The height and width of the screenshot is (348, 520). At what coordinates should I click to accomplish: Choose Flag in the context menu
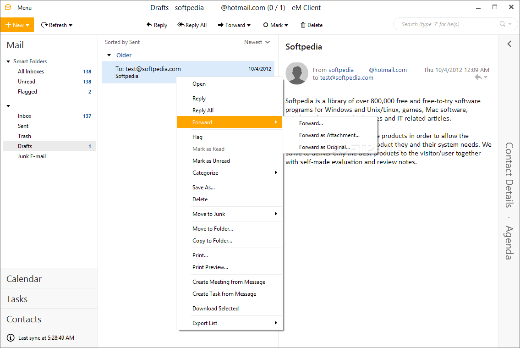230,137
